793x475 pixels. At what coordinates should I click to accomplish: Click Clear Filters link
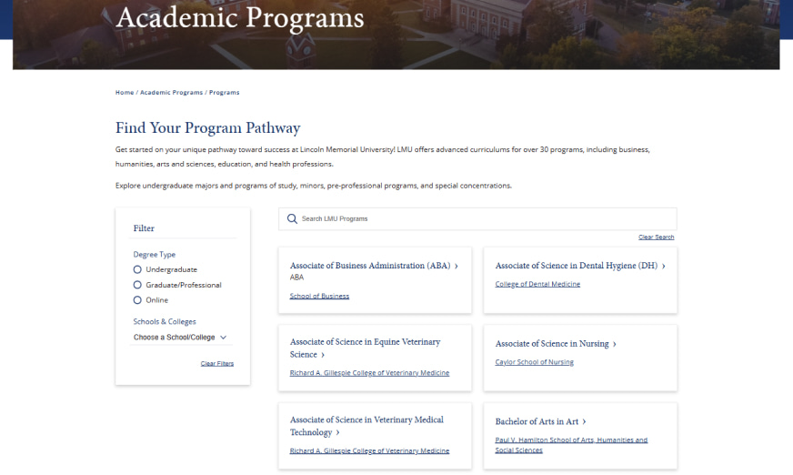pyautogui.click(x=217, y=364)
